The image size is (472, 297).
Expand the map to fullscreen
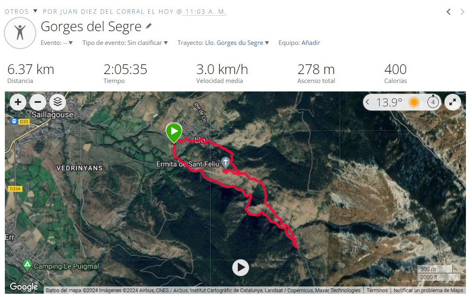(x=453, y=102)
